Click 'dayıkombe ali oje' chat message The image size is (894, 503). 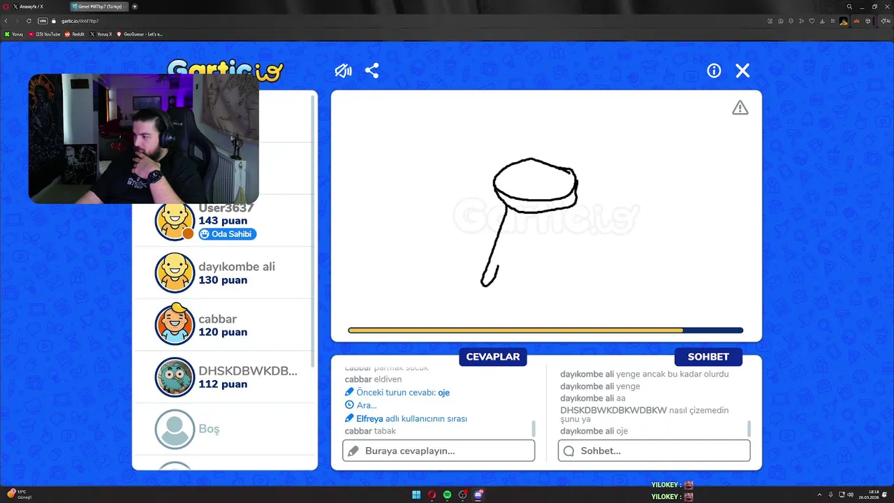594,431
